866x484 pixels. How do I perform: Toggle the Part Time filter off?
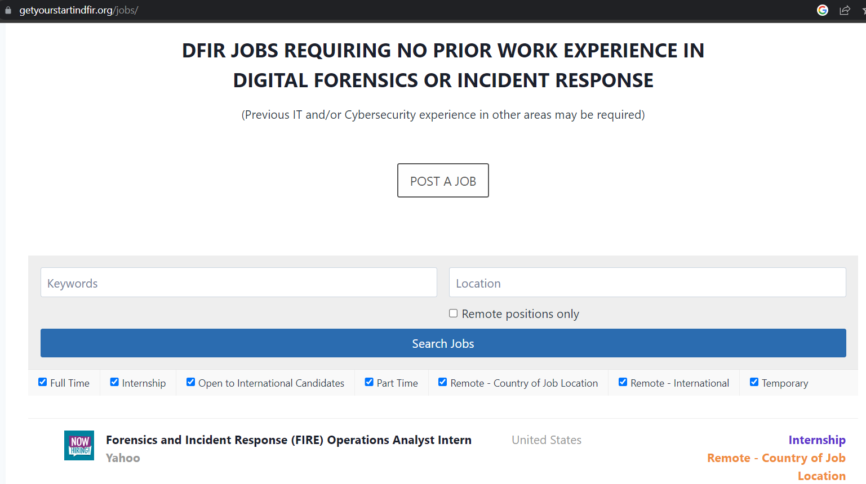pos(369,382)
